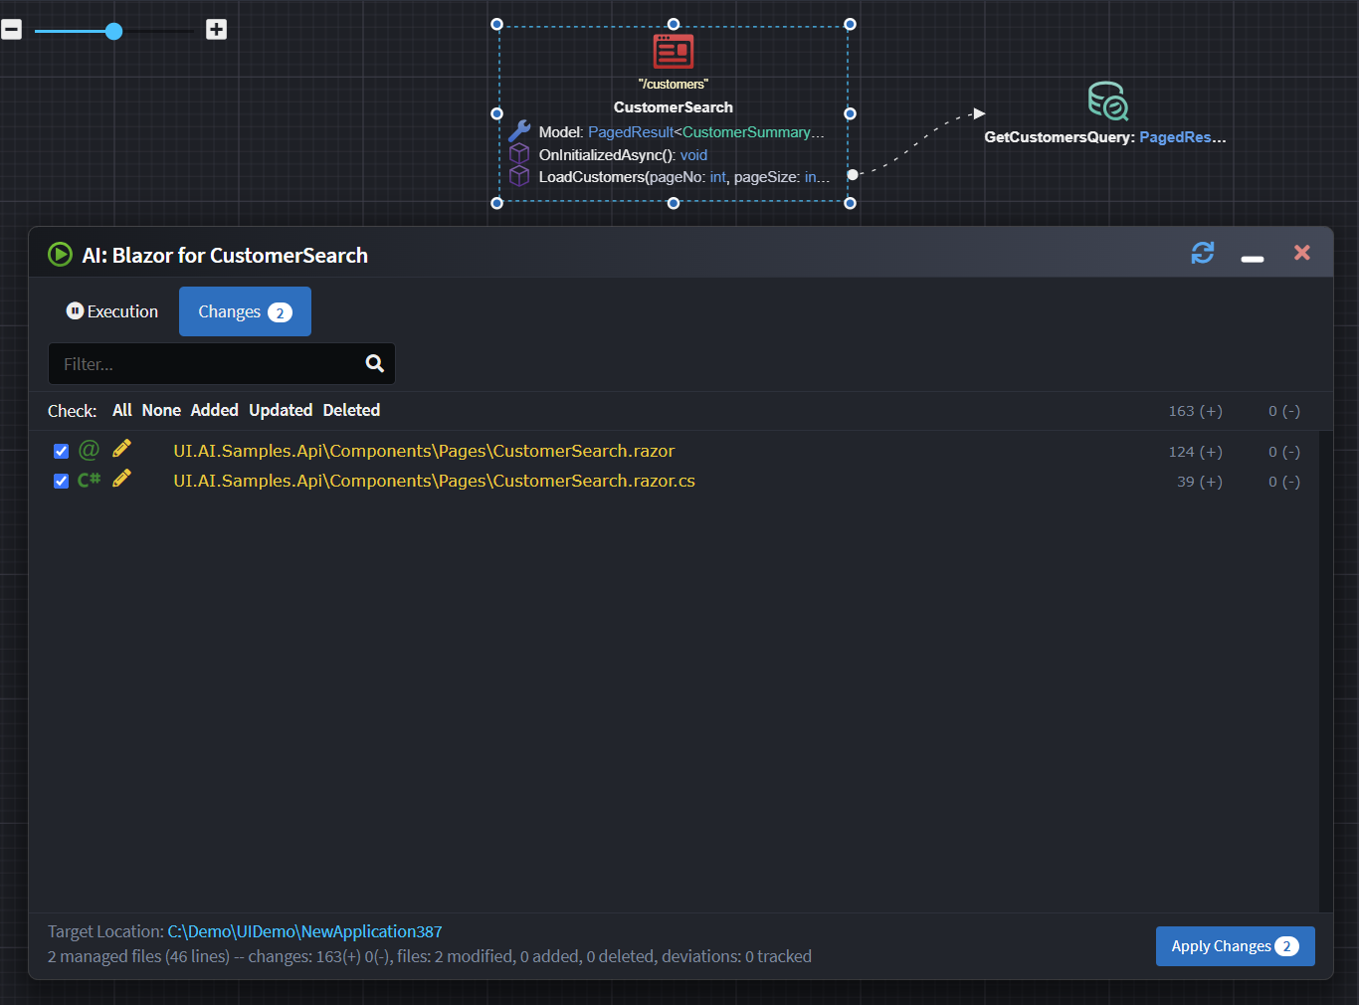Click the zoom out minus icon
1359x1005 pixels.
point(12,30)
